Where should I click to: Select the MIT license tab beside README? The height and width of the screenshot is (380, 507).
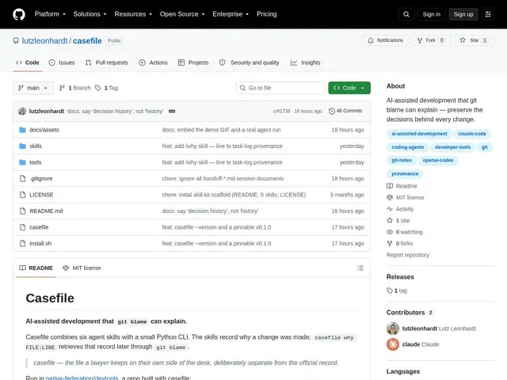[x=82, y=268]
